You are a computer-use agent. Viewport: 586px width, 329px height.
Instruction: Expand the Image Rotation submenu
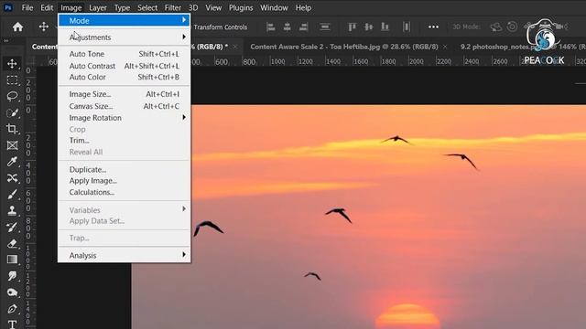tap(125, 118)
